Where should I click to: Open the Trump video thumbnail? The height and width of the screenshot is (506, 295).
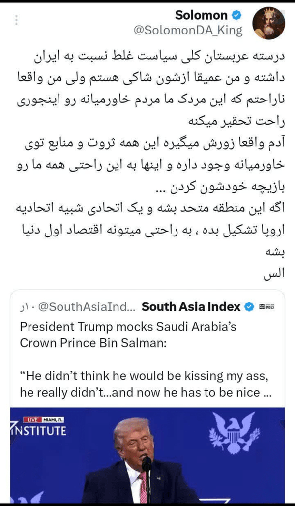point(147,455)
